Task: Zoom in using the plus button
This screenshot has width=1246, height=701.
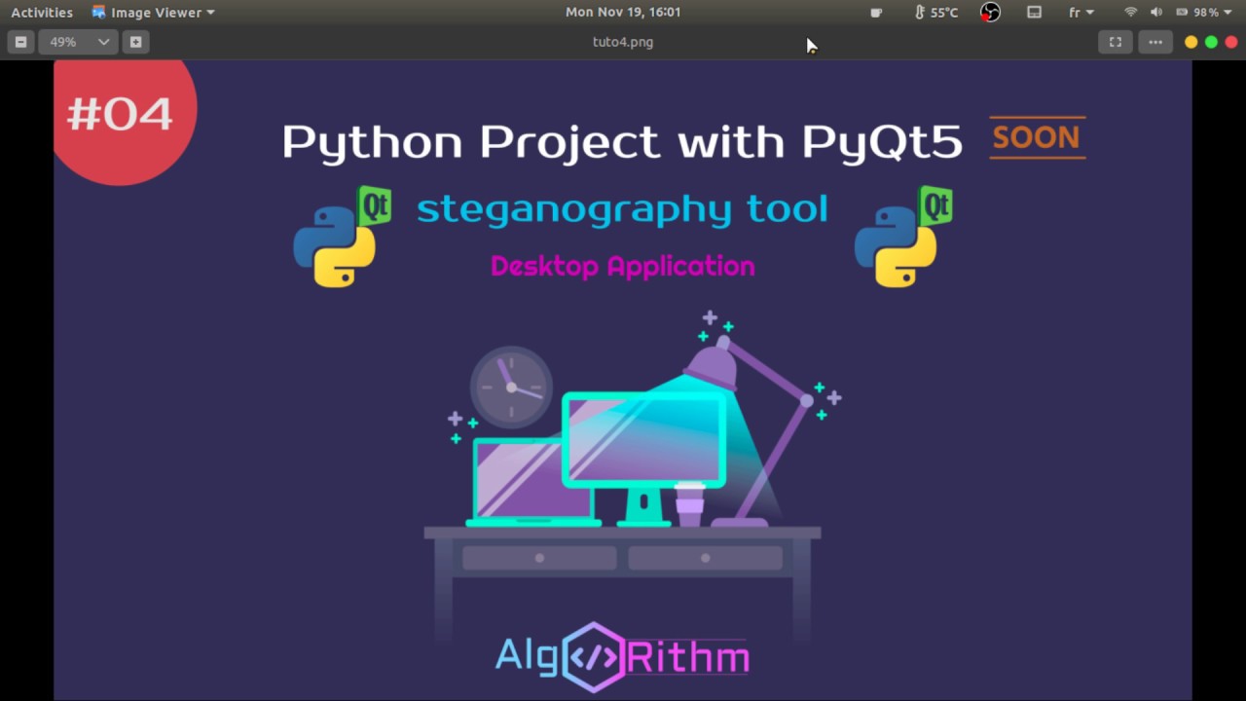Action: click(135, 42)
